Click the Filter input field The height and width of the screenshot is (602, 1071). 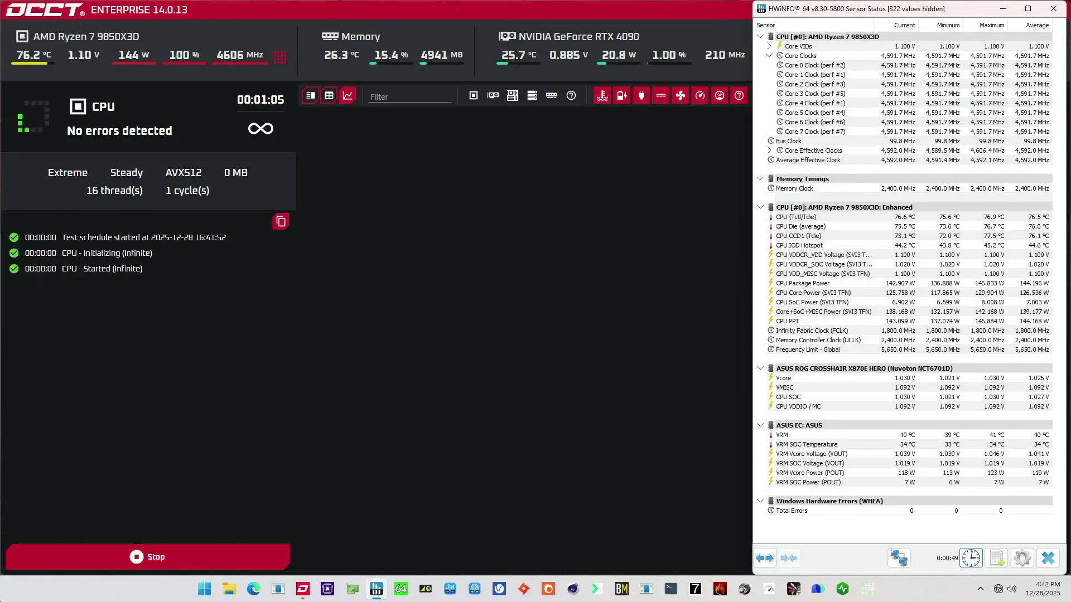click(x=410, y=96)
